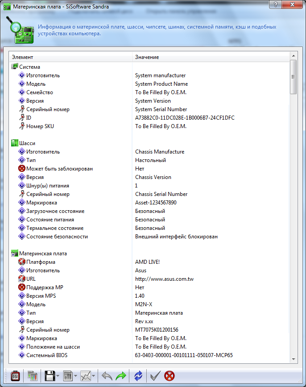Click the window title bar app icon

(7, 6)
